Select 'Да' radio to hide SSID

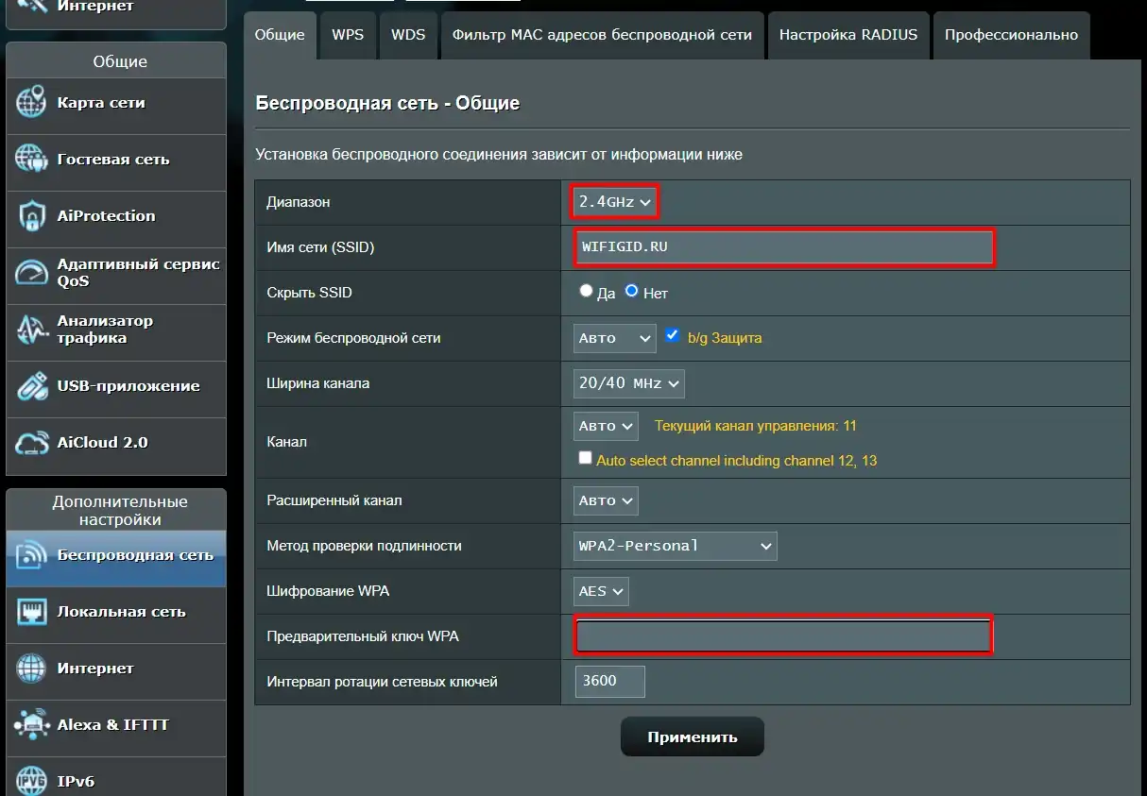click(586, 292)
